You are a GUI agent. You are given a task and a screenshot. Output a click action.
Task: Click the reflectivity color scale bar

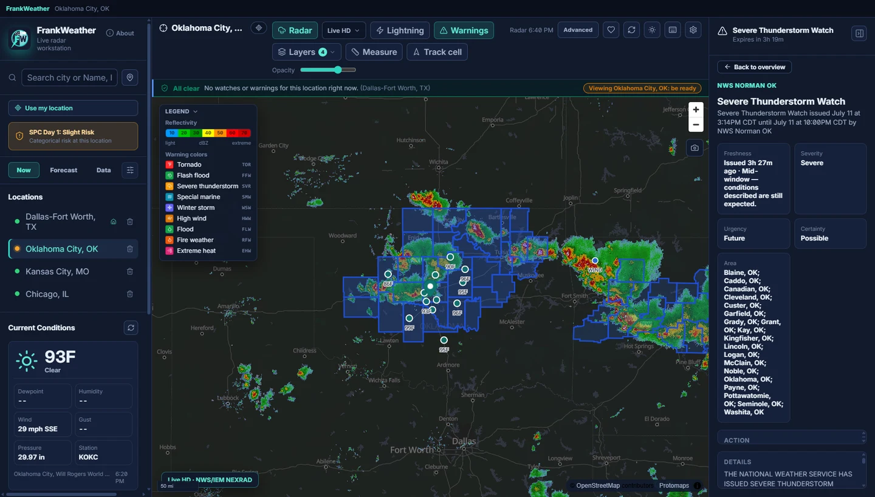(x=208, y=133)
